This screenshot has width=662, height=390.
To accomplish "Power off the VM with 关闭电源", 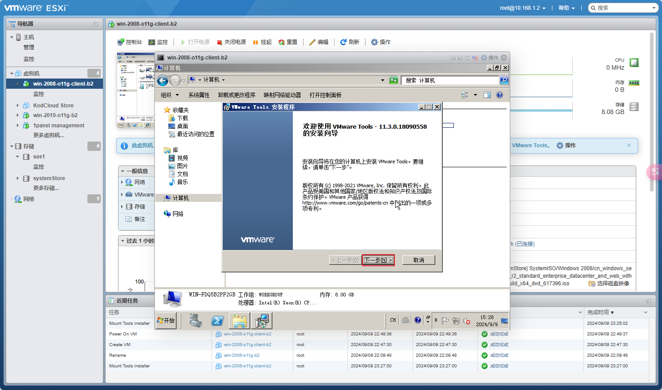I will 231,42.
